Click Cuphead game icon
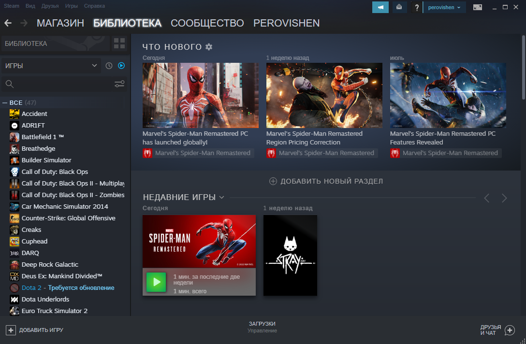 coord(15,242)
